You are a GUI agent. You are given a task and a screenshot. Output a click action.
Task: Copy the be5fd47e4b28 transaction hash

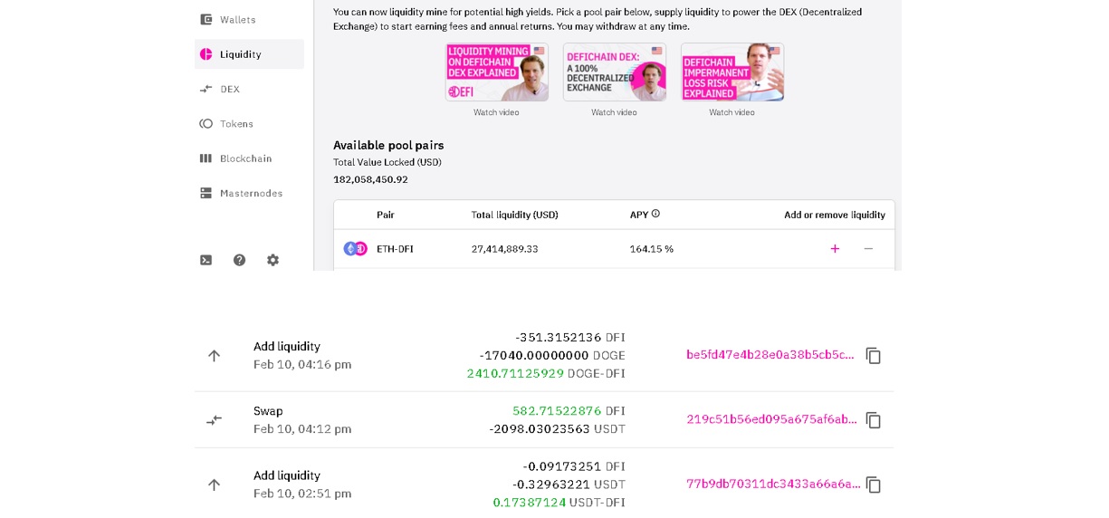[x=874, y=356]
